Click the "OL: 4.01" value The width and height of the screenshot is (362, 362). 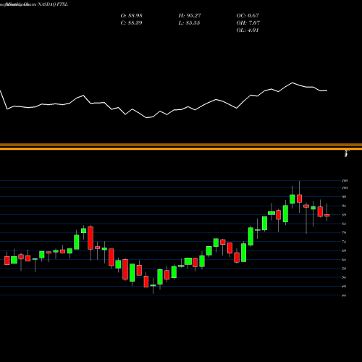coord(248,30)
